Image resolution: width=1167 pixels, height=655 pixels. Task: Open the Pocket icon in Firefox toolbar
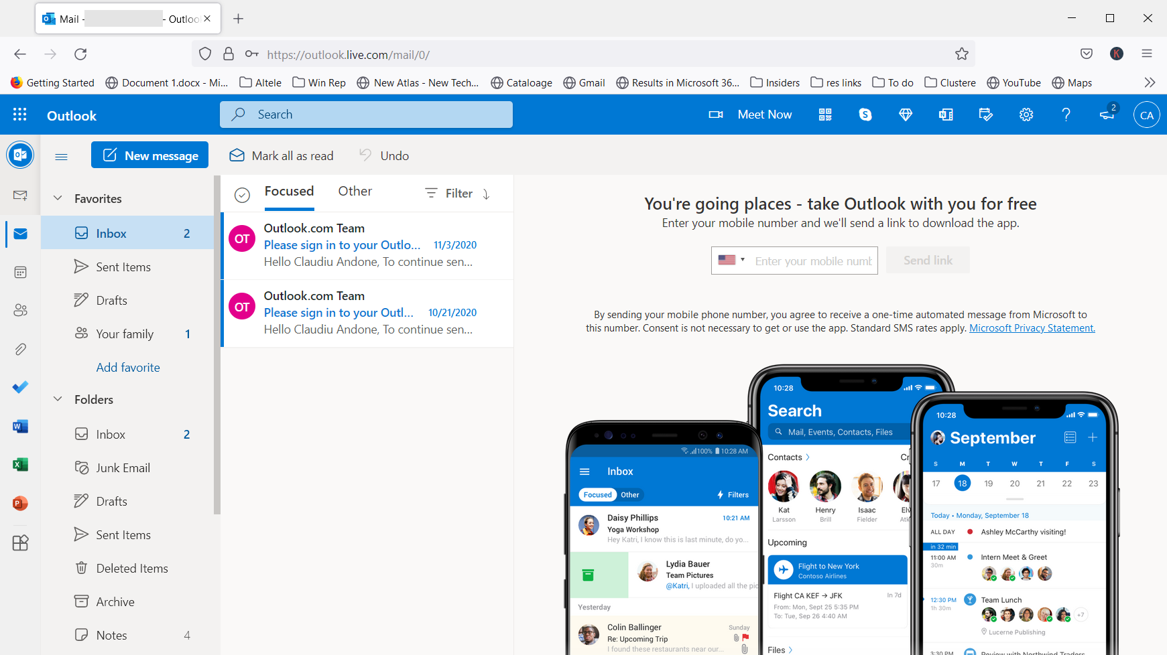(x=1087, y=54)
